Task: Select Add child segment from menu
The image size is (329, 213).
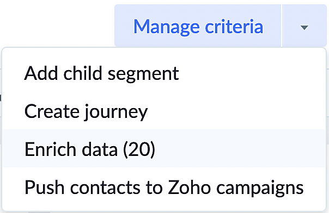Action: tap(164, 73)
